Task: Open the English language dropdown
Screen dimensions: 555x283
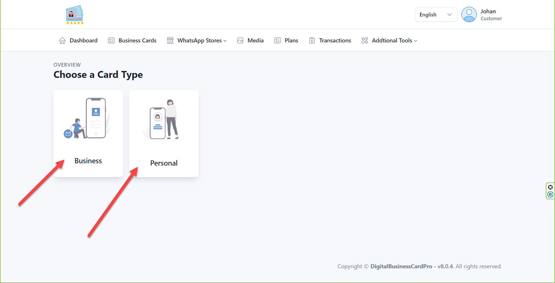Action: pos(436,14)
